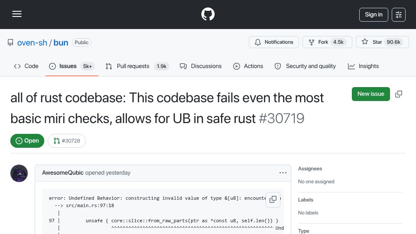Copy the code block contents
This screenshot has width=416, height=234.
click(273, 199)
